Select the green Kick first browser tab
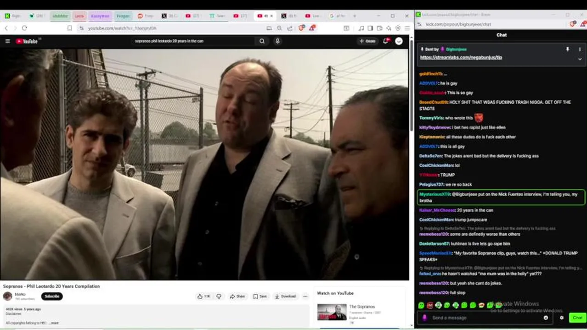Image resolution: width=587 pixels, height=330 pixels. click(x=12, y=16)
